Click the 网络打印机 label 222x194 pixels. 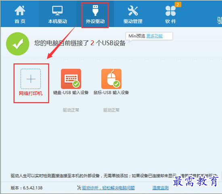(31, 93)
